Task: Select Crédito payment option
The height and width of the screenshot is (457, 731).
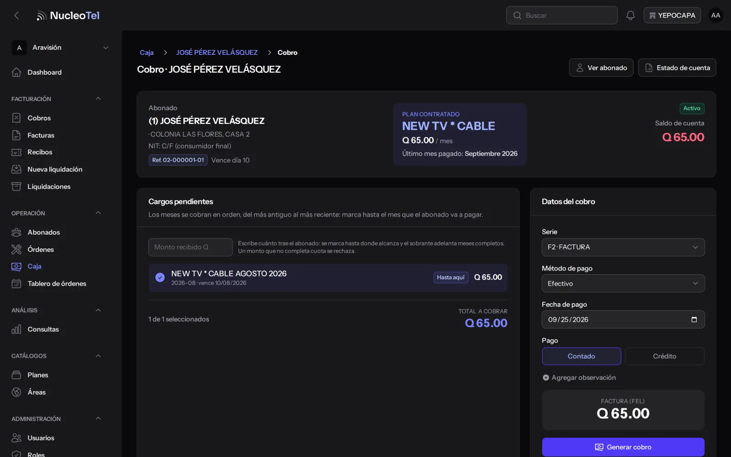Action: pyautogui.click(x=664, y=356)
